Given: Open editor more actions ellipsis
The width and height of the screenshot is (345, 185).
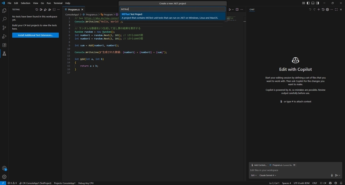Looking at the screenshot, I should pyautogui.click(x=242, y=9).
